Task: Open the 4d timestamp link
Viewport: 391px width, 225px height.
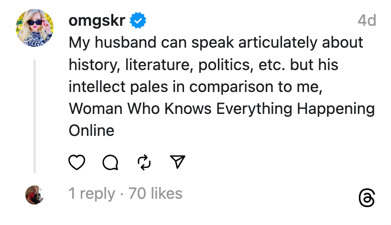Action: (x=367, y=20)
